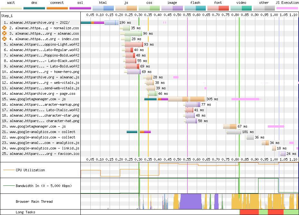The image size is (299, 215).
Task: Click the Step_1 label
Action: [8, 15]
